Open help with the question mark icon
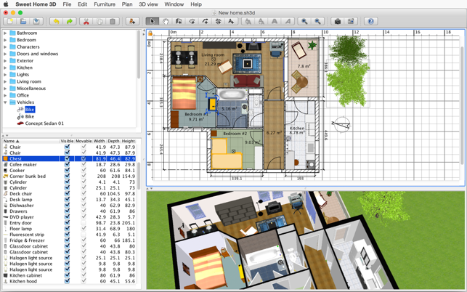 coord(370,22)
